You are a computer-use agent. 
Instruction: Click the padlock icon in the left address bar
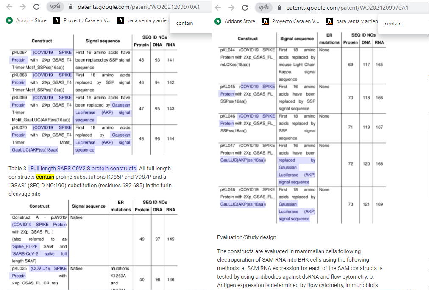coord(70,7)
